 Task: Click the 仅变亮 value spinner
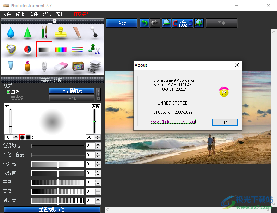pyautogui.click(x=98, y=164)
